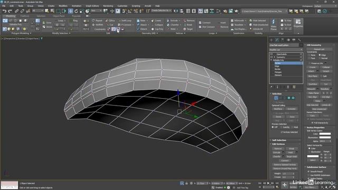Open Create Selection Set dropdown
This screenshot has height=190, width=338.
tap(161, 11)
